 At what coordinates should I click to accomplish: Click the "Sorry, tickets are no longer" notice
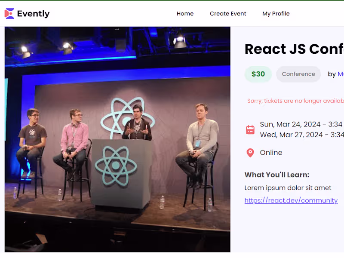click(295, 101)
